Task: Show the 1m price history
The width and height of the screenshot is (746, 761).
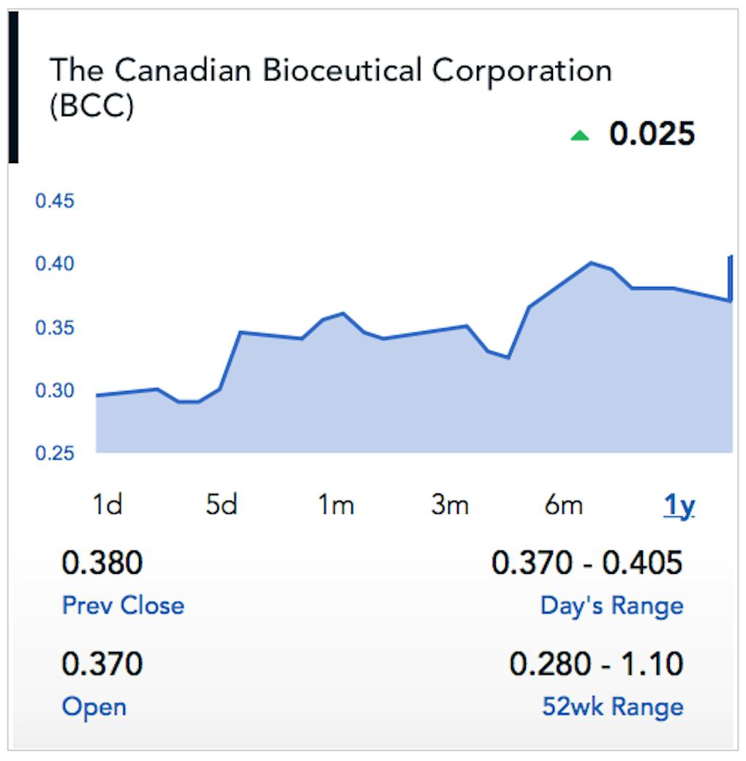Action: pos(335,505)
